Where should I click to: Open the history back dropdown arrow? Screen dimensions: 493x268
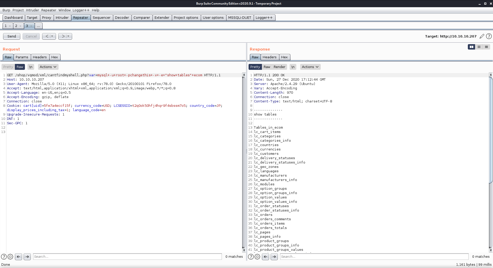(x=52, y=36)
